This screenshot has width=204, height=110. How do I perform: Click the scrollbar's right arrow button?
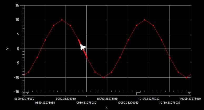189,94
